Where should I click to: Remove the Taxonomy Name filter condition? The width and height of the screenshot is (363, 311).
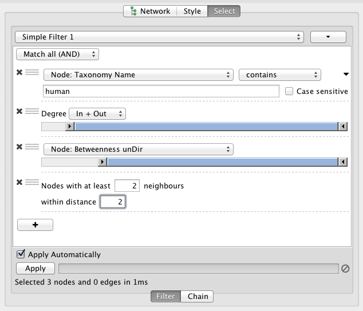19,73
